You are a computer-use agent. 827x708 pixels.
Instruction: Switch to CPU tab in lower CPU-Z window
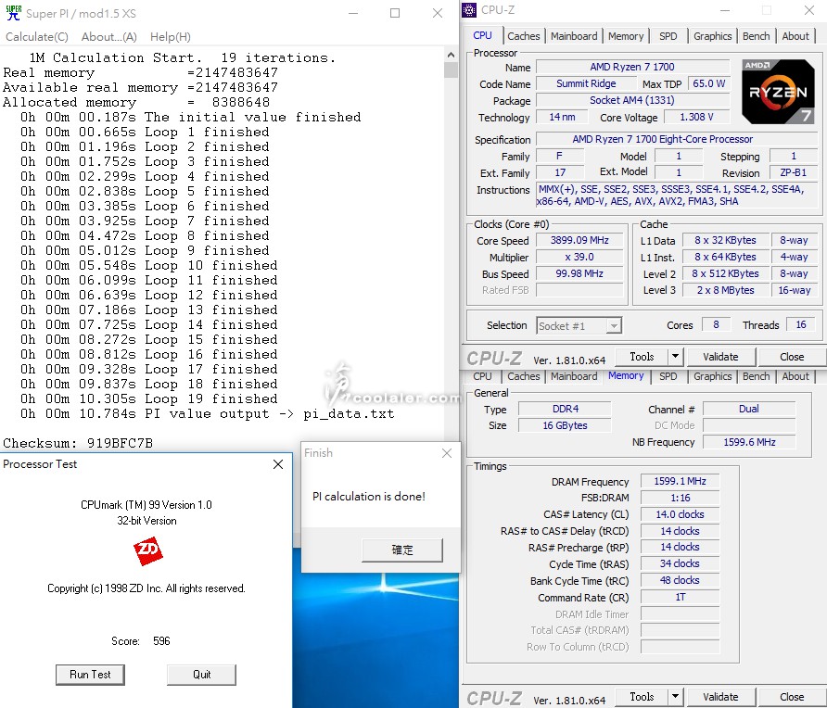click(483, 376)
